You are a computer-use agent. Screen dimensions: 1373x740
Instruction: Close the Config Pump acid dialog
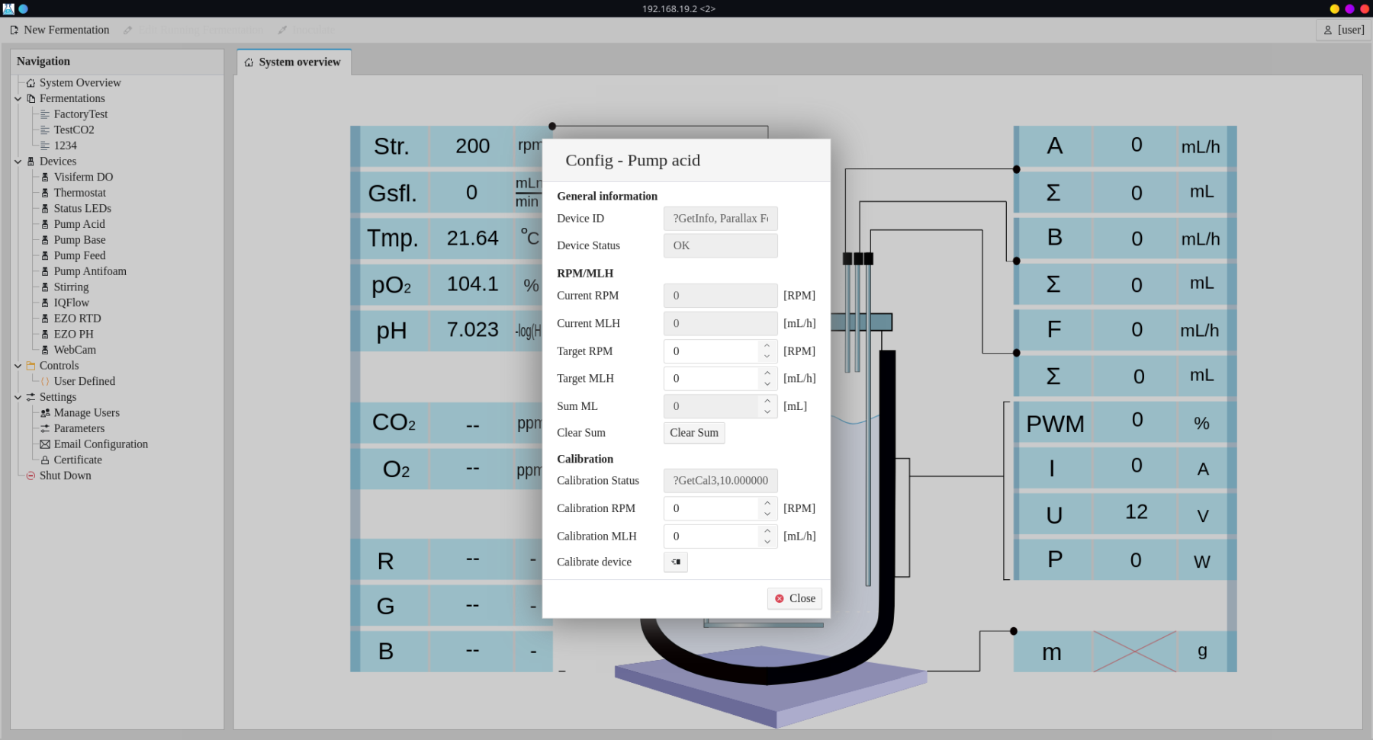tap(795, 598)
